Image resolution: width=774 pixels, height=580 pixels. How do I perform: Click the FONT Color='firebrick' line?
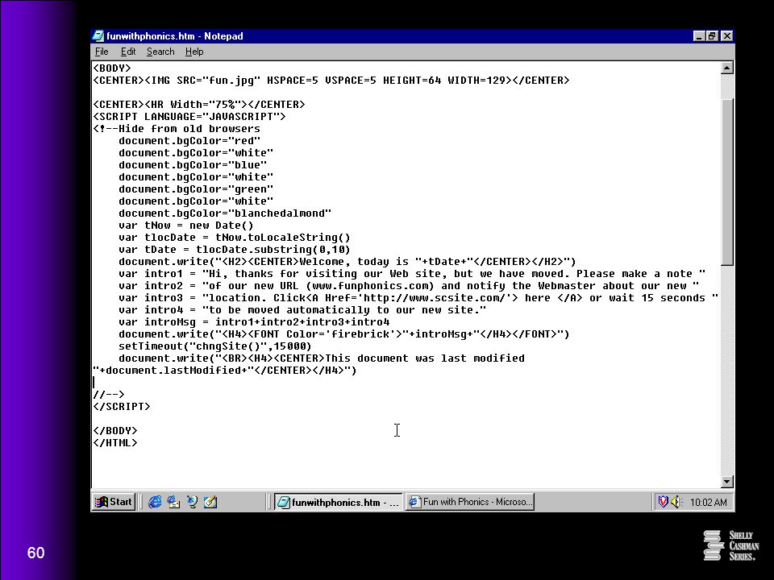coord(344,333)
